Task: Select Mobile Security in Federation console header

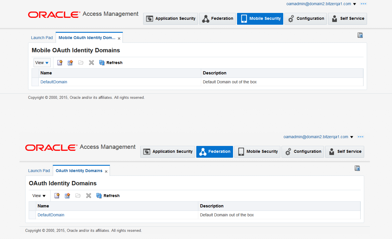Action: point(257,152)
